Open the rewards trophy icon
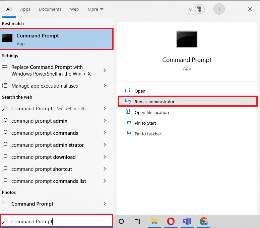This screenshot has height=228, width=260. click(x=200, y=9)
